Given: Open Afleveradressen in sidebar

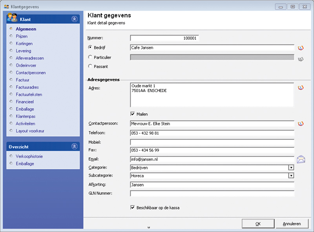Looking at the screenshot, I should 30,58.
